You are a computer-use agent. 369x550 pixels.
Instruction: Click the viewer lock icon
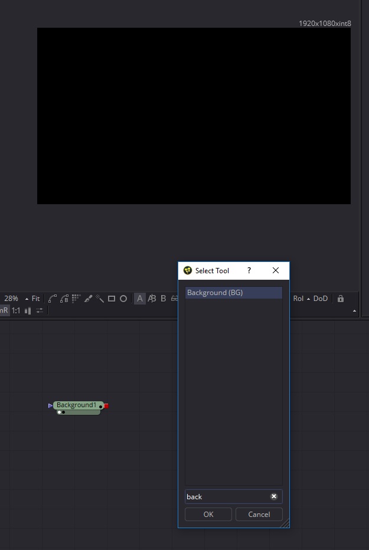pyautogui.click(x=340, y=299)
